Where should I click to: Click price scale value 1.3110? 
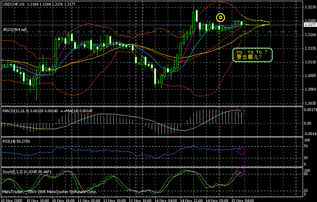click(310, 62)
